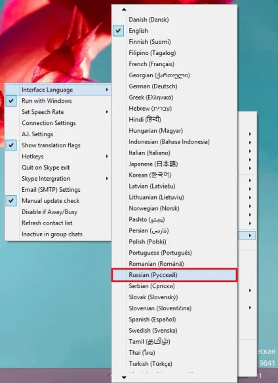Select Slovenian (Slovenščina) language
This screenshot has height=383, width=278.
(x=174, y=308)
